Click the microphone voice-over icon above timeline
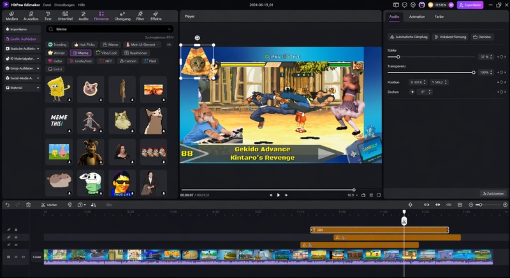The height and width of the screenshot is (278, 510). tap(410, 205)
